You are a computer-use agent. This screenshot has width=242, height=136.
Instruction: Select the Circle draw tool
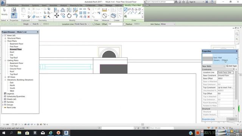[140, 9]
